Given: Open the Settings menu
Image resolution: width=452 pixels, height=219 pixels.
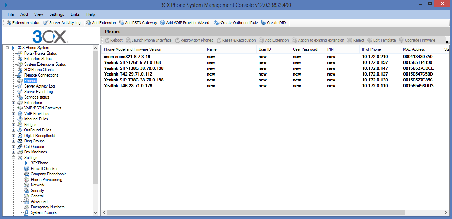Looking at the screenshot, I should click(x=57, y=14).
